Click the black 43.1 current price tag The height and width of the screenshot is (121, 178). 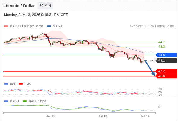pyautogui.click(x=166, y=60)
